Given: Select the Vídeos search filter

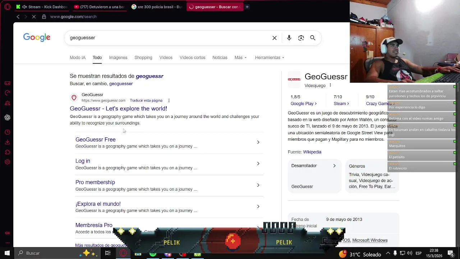Looking at the screenshot, I should [166, 58].
